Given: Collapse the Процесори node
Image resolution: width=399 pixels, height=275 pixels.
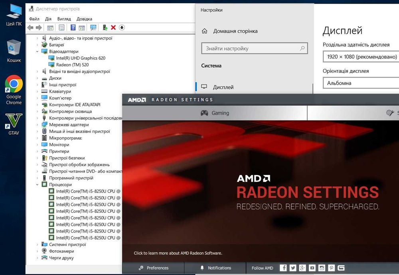Looking at the screenshot, I should (x=38, y=185).
